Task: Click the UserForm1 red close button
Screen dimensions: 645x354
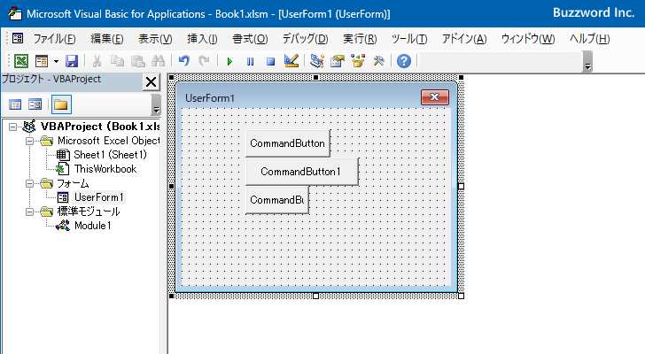Action: tap(435, 97)
